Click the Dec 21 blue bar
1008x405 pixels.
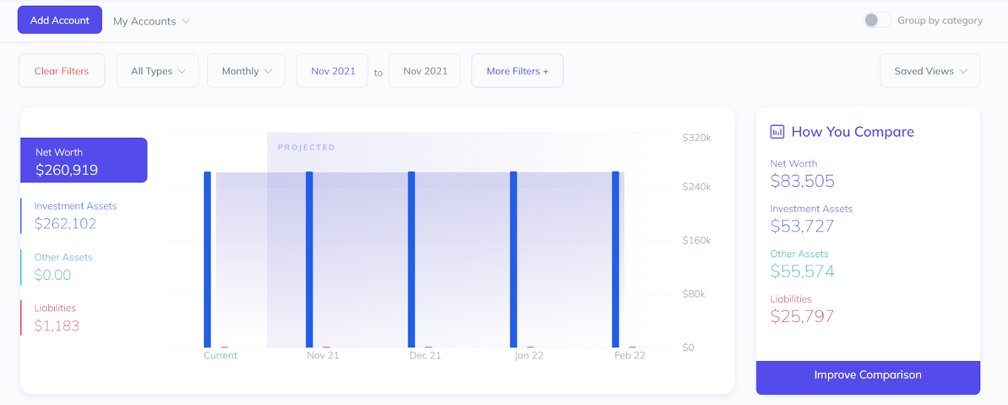411,259
